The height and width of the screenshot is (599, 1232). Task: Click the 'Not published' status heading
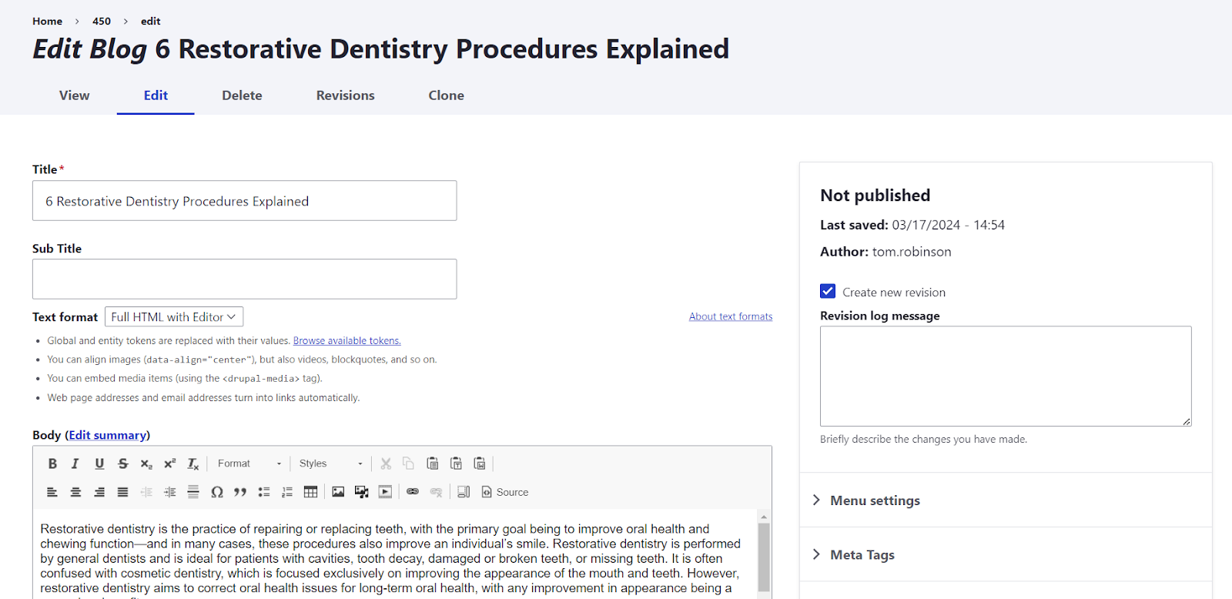point(875,196)
